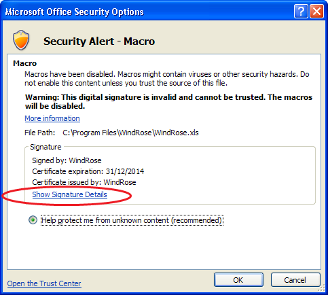Screen dimensions: 328x295
Task: Click the Signature group box label
Action: (x=45, y=147)
